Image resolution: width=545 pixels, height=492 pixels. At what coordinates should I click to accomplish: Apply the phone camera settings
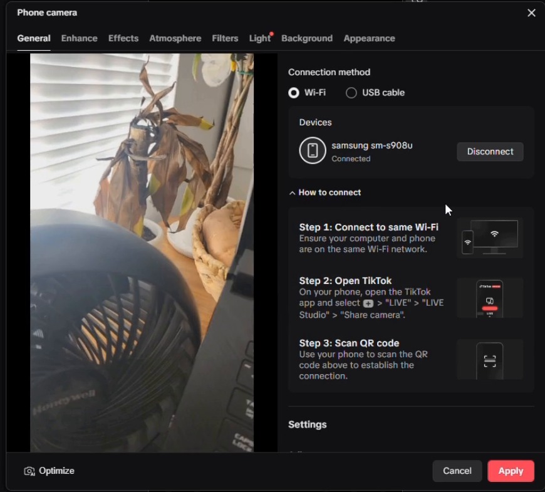pos(511,471)
